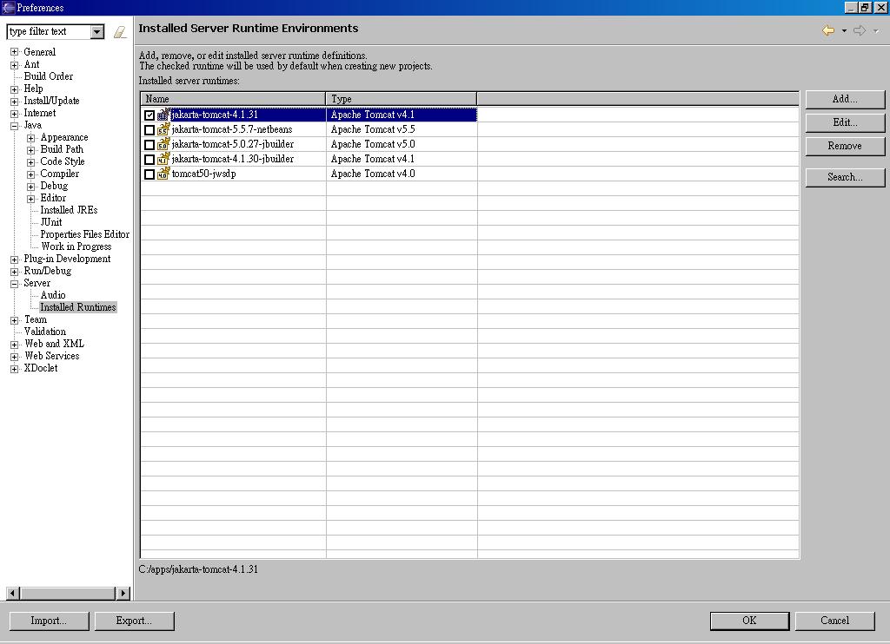Screen dimensions: 890x644
Task: Check the jakarta-tomcat-5.0.27-jbuilder checkbox
Action: click(x=149, y=145)
